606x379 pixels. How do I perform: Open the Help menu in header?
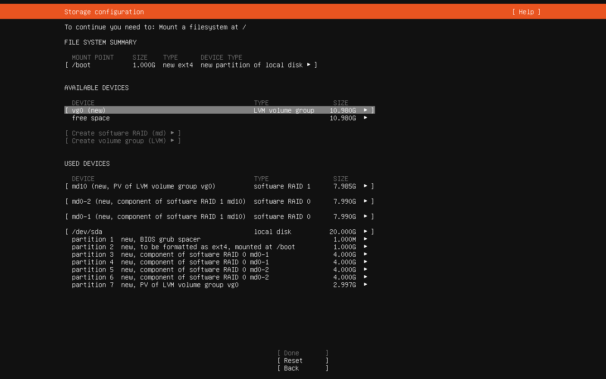526,12
